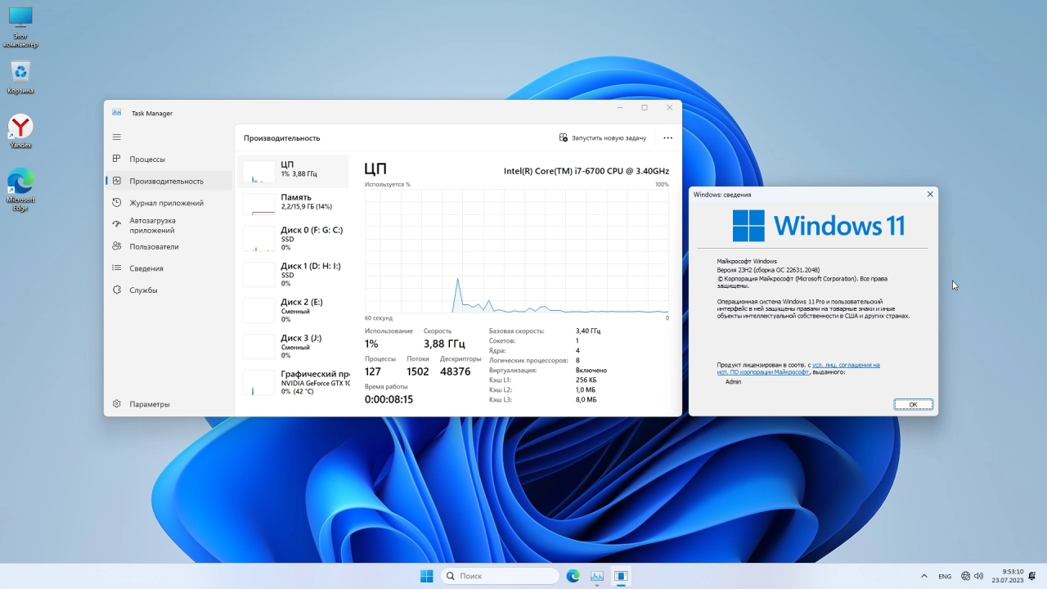This screenshot has width=1047, height=589.
Task: Click the 1502 threads value
Action: tap(417, 371)
